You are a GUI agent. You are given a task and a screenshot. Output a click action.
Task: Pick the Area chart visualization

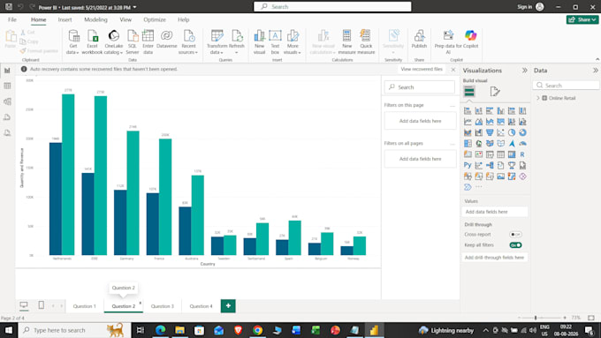pos(479,122)
